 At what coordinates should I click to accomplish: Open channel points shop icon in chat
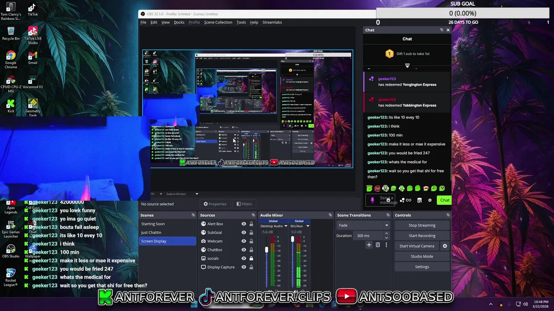point(419,200)
